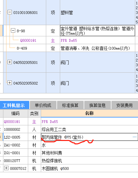Viewport: 138px width, 178px height.
Task: Click 阀门 cell in row 040502005001
Action: click(x=98, y=62)
